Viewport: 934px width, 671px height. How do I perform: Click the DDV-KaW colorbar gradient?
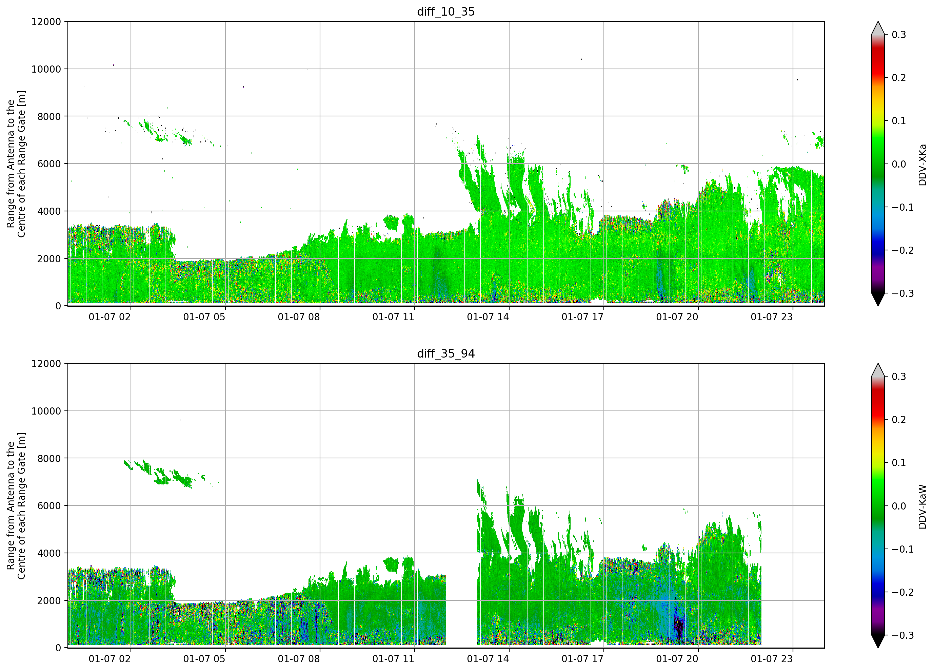click(878, 506)
